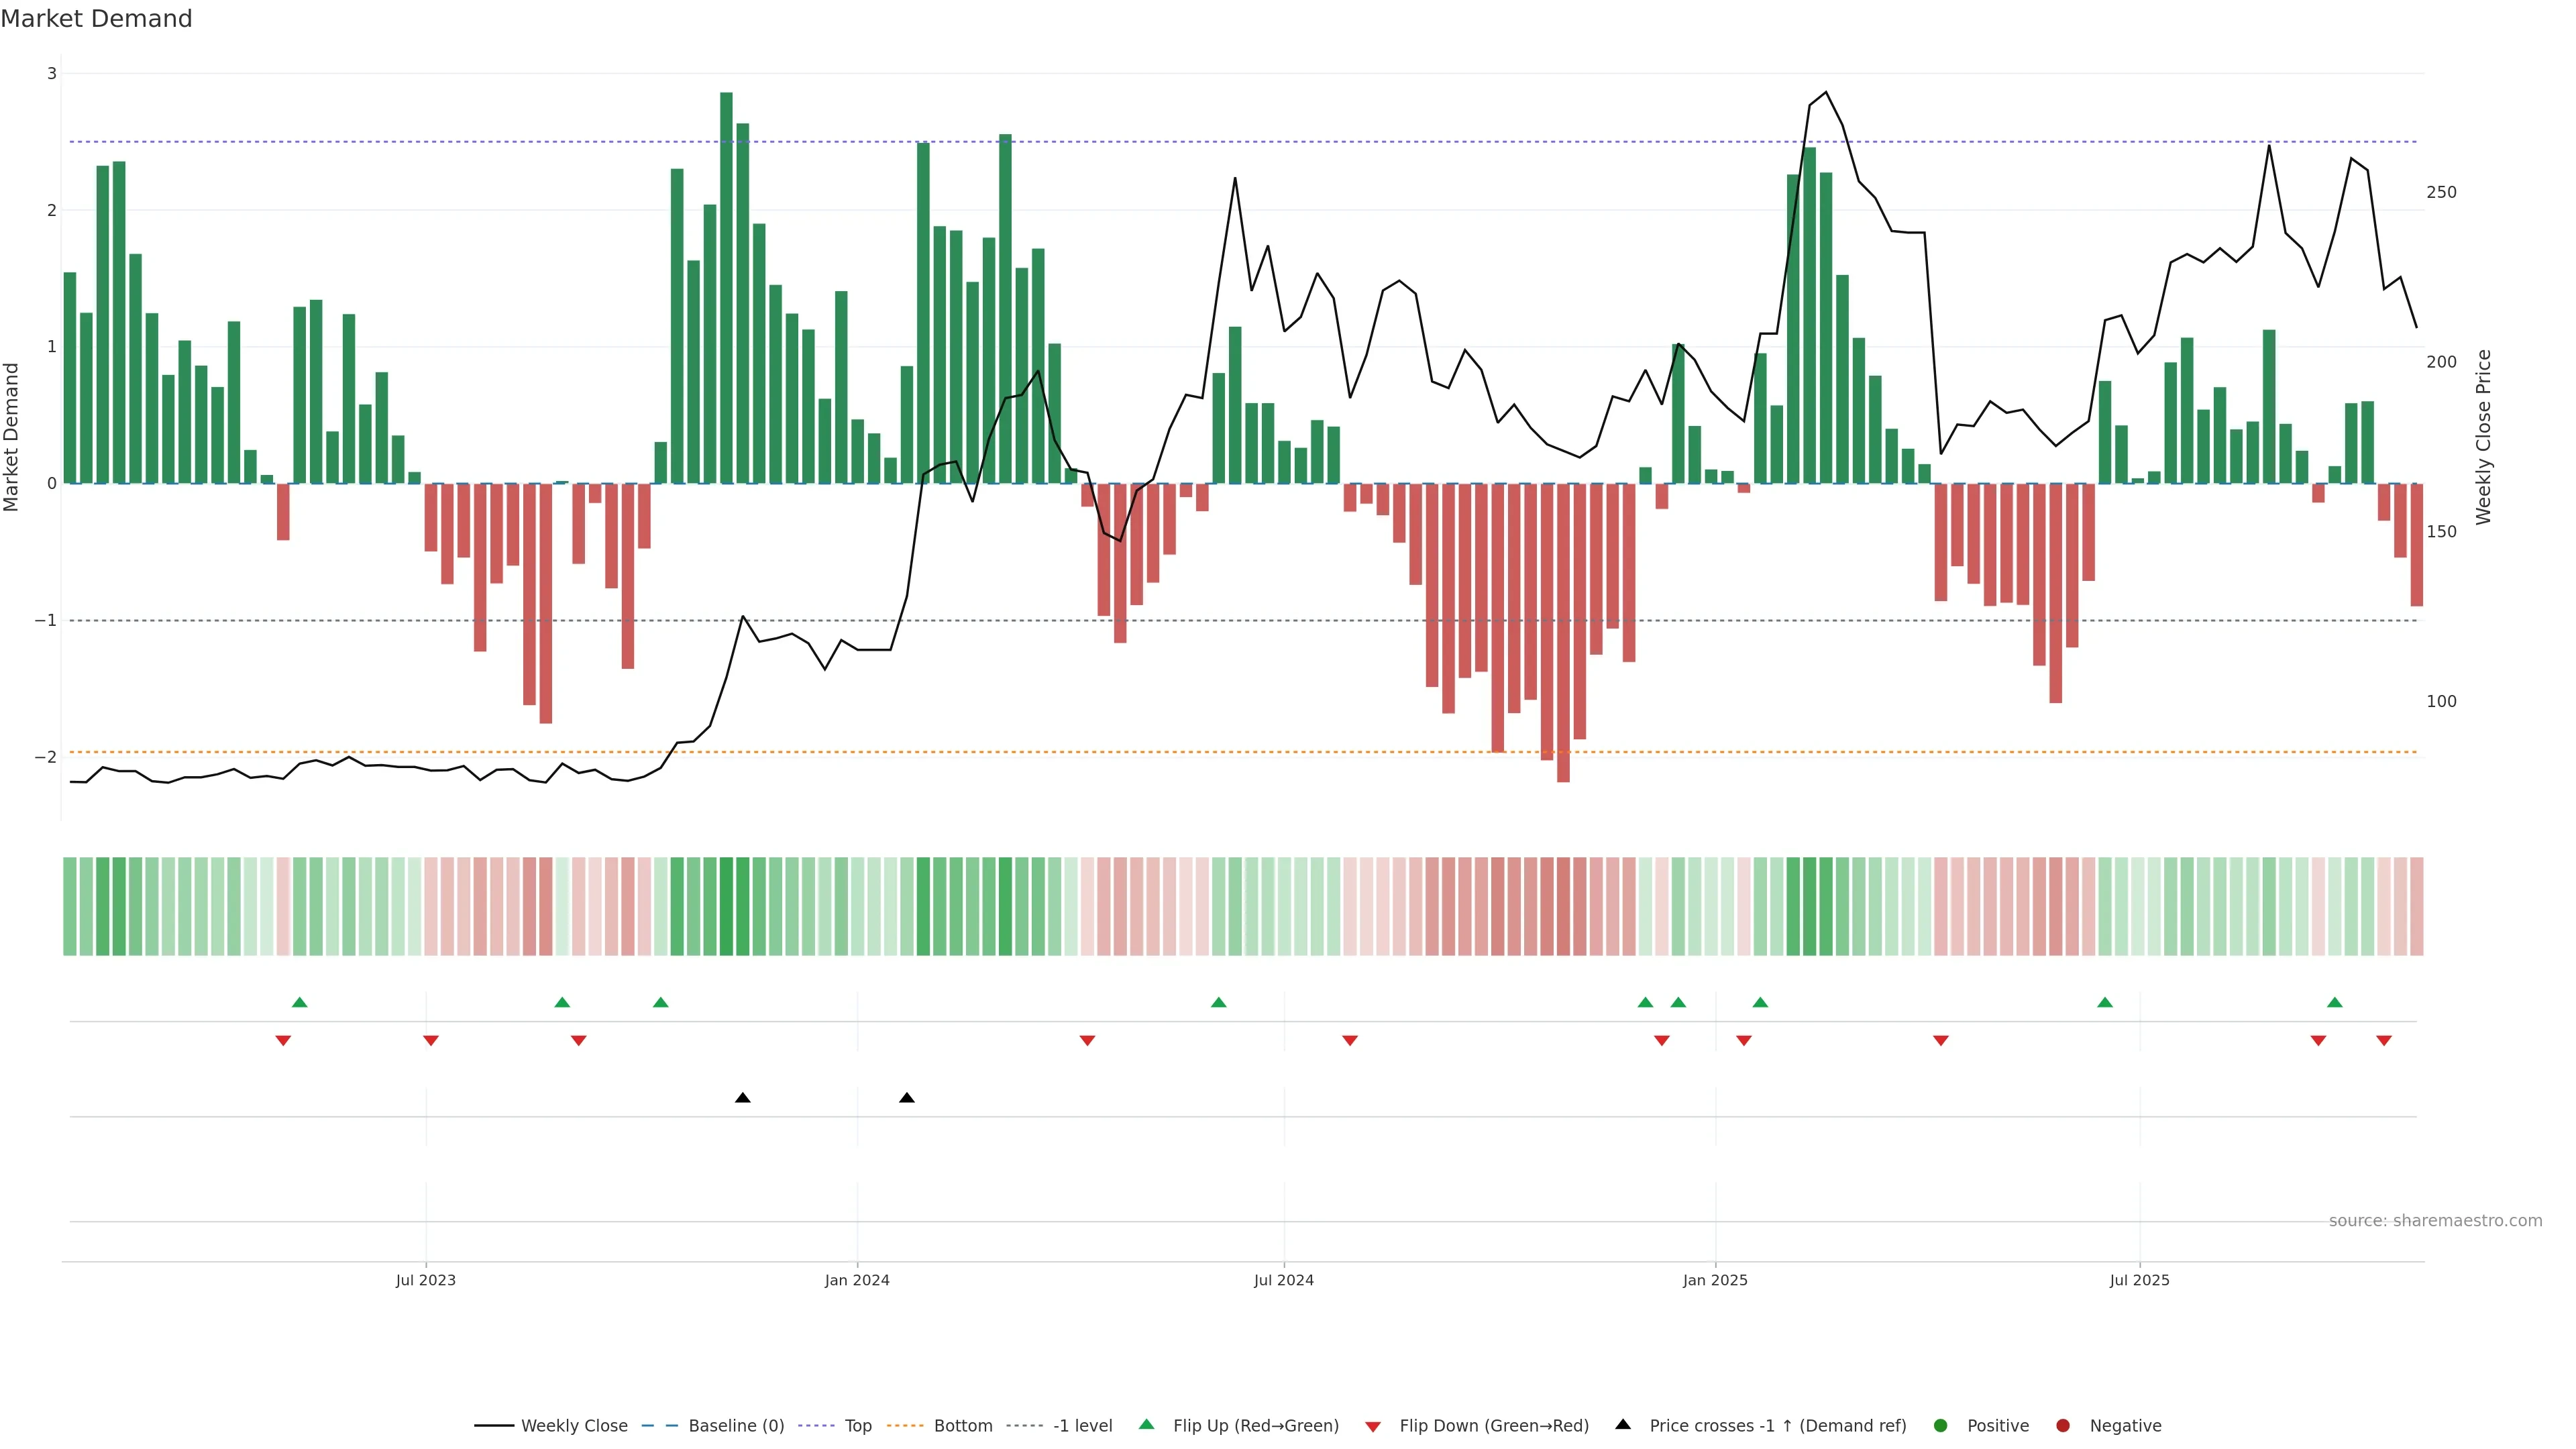The width and height of the screenshot is (2576, 1449).
Task: Click the Weekly Close Price axis title
Action: pos(2484,437)
